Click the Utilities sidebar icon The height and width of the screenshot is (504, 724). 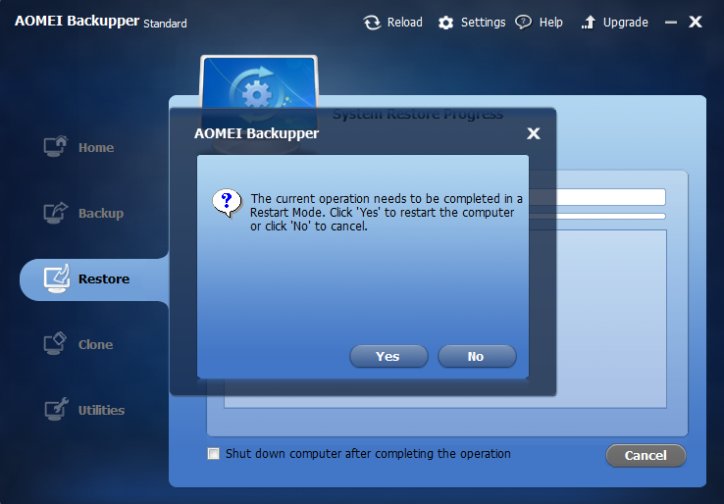(56, 410)
